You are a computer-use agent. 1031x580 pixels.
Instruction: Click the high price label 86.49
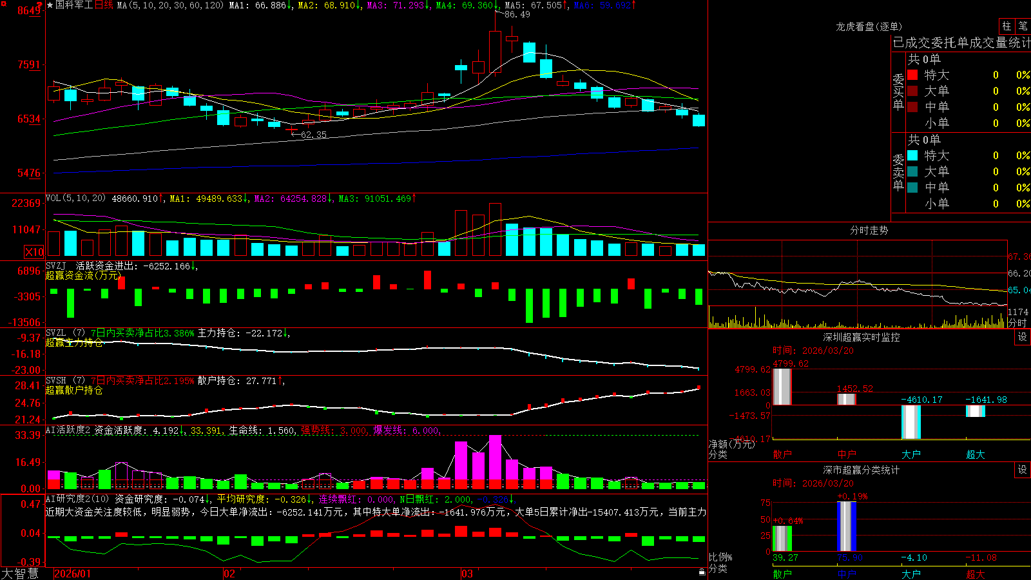pos(517,14)
